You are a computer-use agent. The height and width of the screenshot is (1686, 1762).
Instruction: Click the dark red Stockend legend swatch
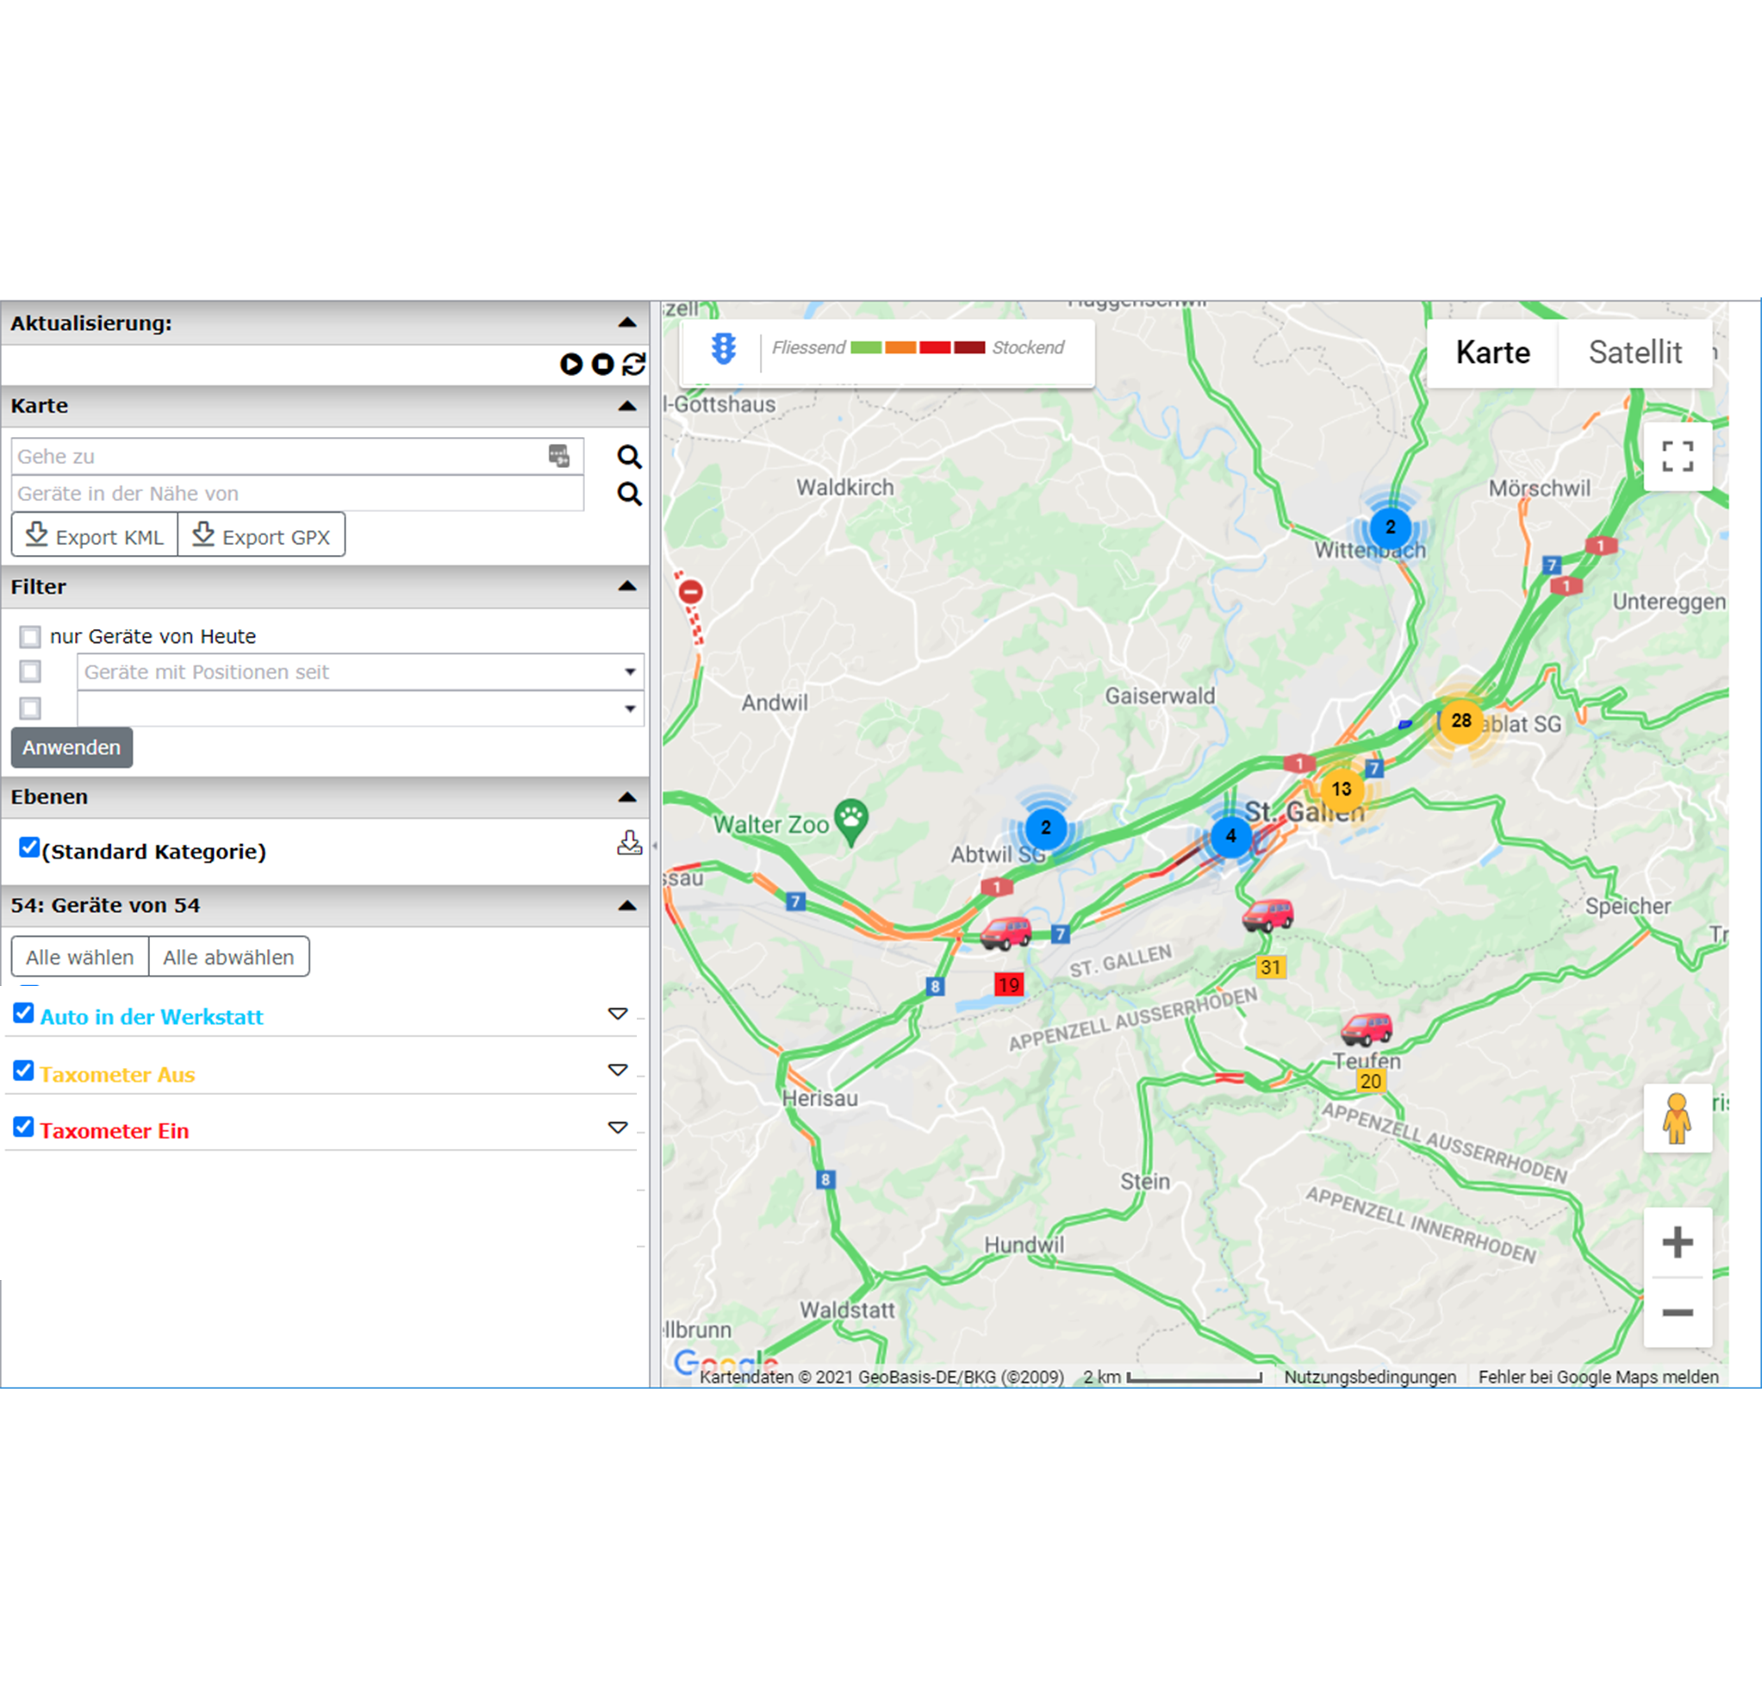tap(969, 348)
